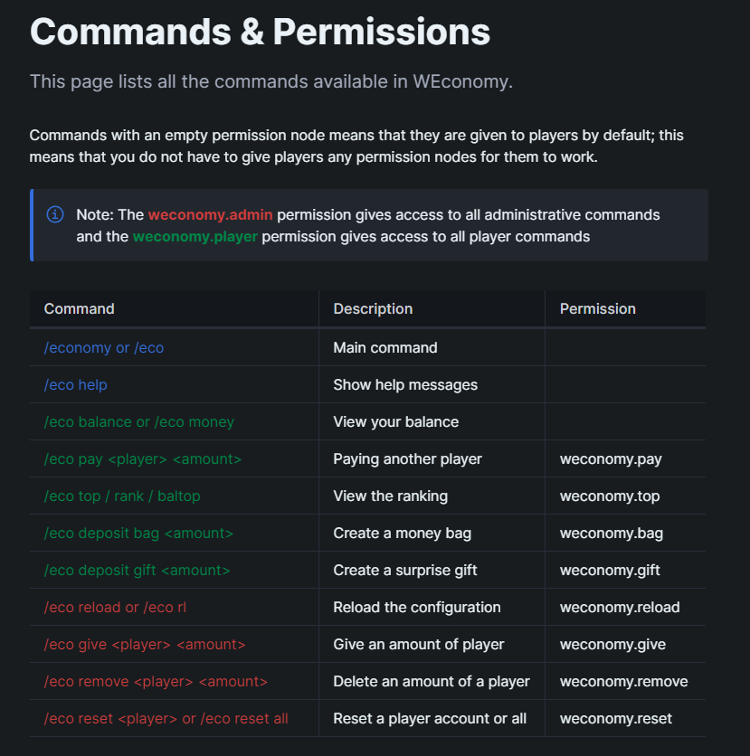Screen dimensions: 750x756
Task: Click the /eco pay <player> <amount> command
Action: click(142, 459)
